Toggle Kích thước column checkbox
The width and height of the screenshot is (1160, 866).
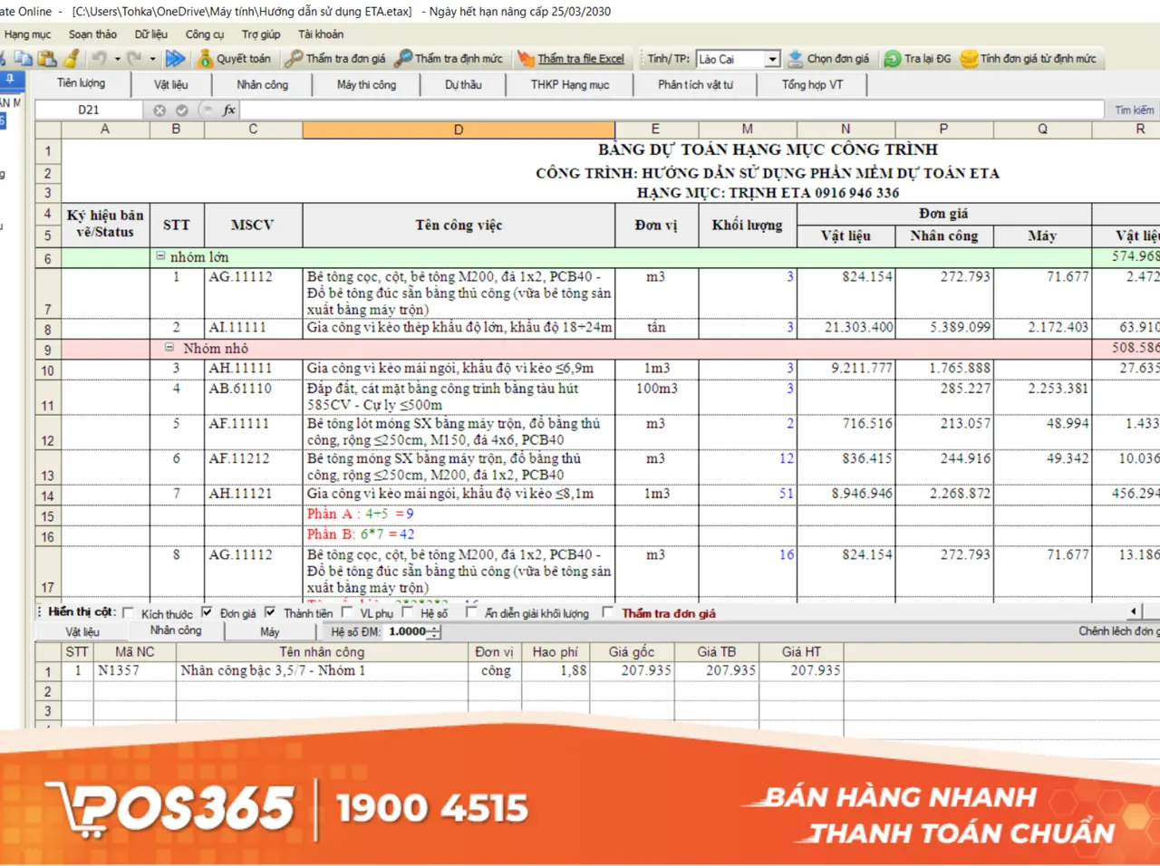pyautogui.click(x=128, y=613)
